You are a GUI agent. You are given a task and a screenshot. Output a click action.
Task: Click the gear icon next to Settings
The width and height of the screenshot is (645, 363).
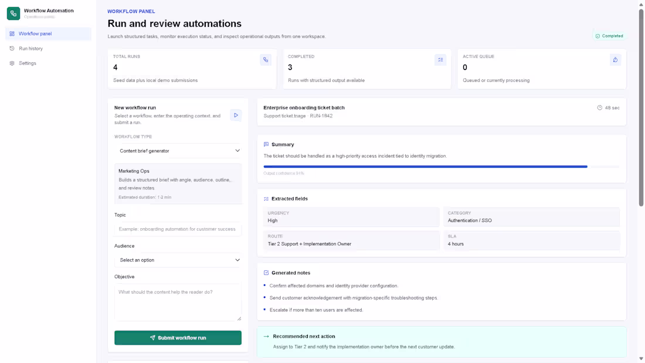point(12,63)
